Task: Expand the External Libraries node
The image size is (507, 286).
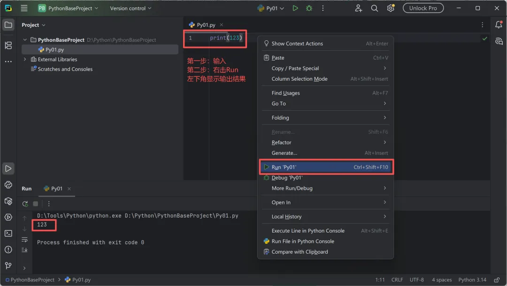Action: click(25, 60)
